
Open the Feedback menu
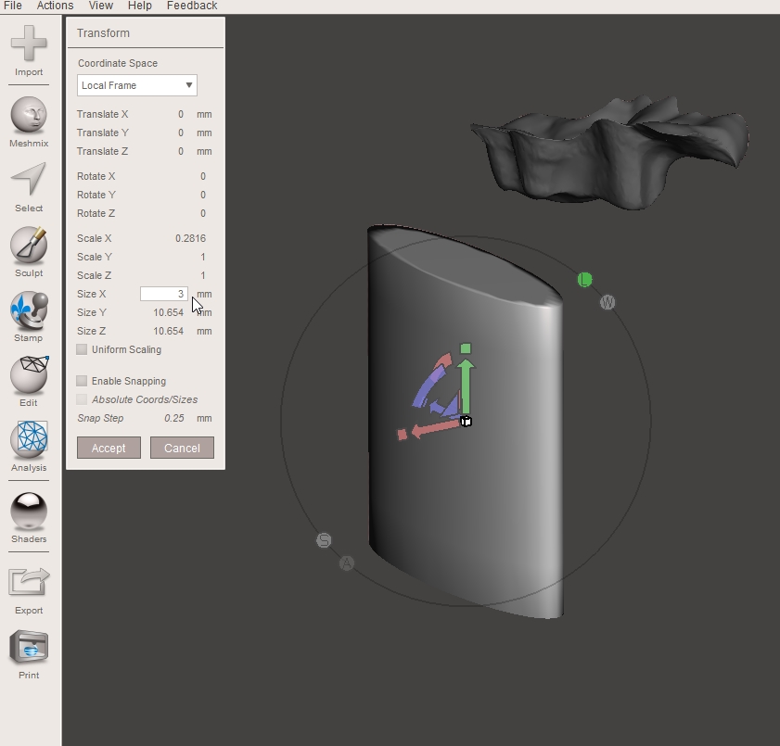tap(192, 6)
